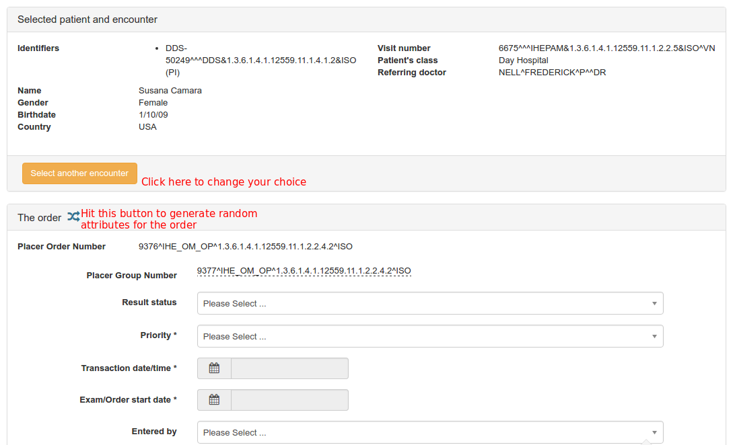733x445 pixels.
Task: Focus the Exam/Order start date text field
Action: pos(289,400)
